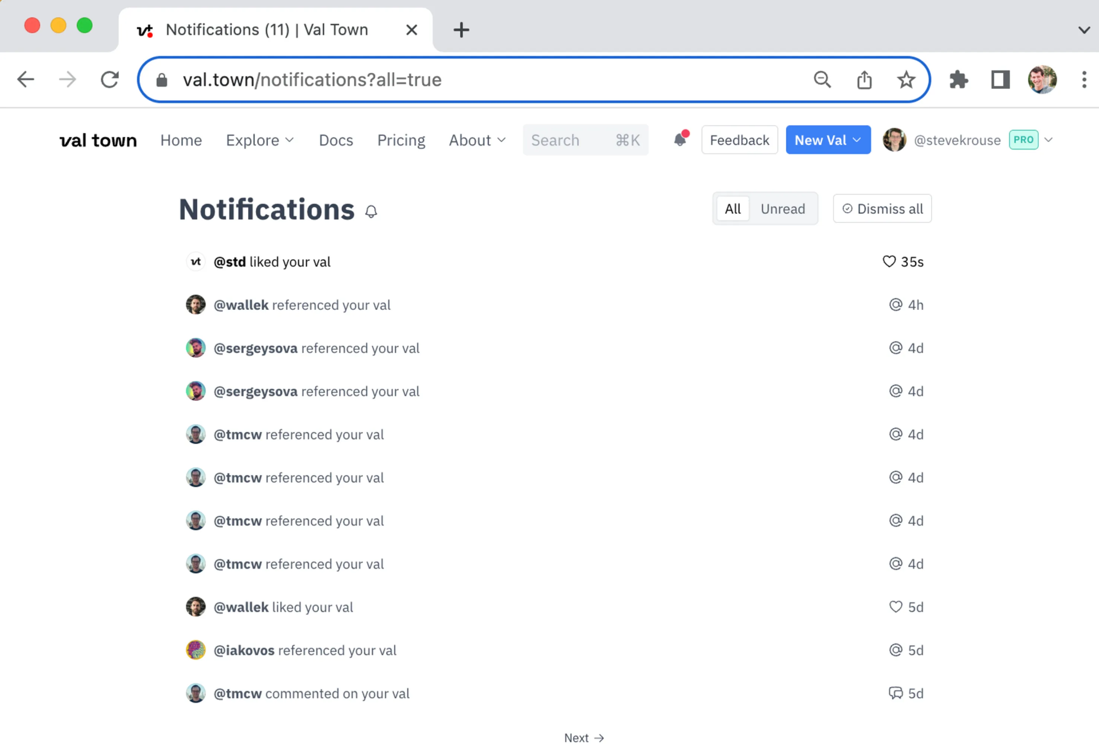Click the browser share icon
Screen dimensions: 1099x753
864,79
